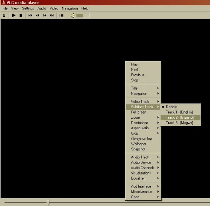Expand the Add Interface submenu
Image resolution: width=210 pixels, height=206 pixels.
coord(143,186)
